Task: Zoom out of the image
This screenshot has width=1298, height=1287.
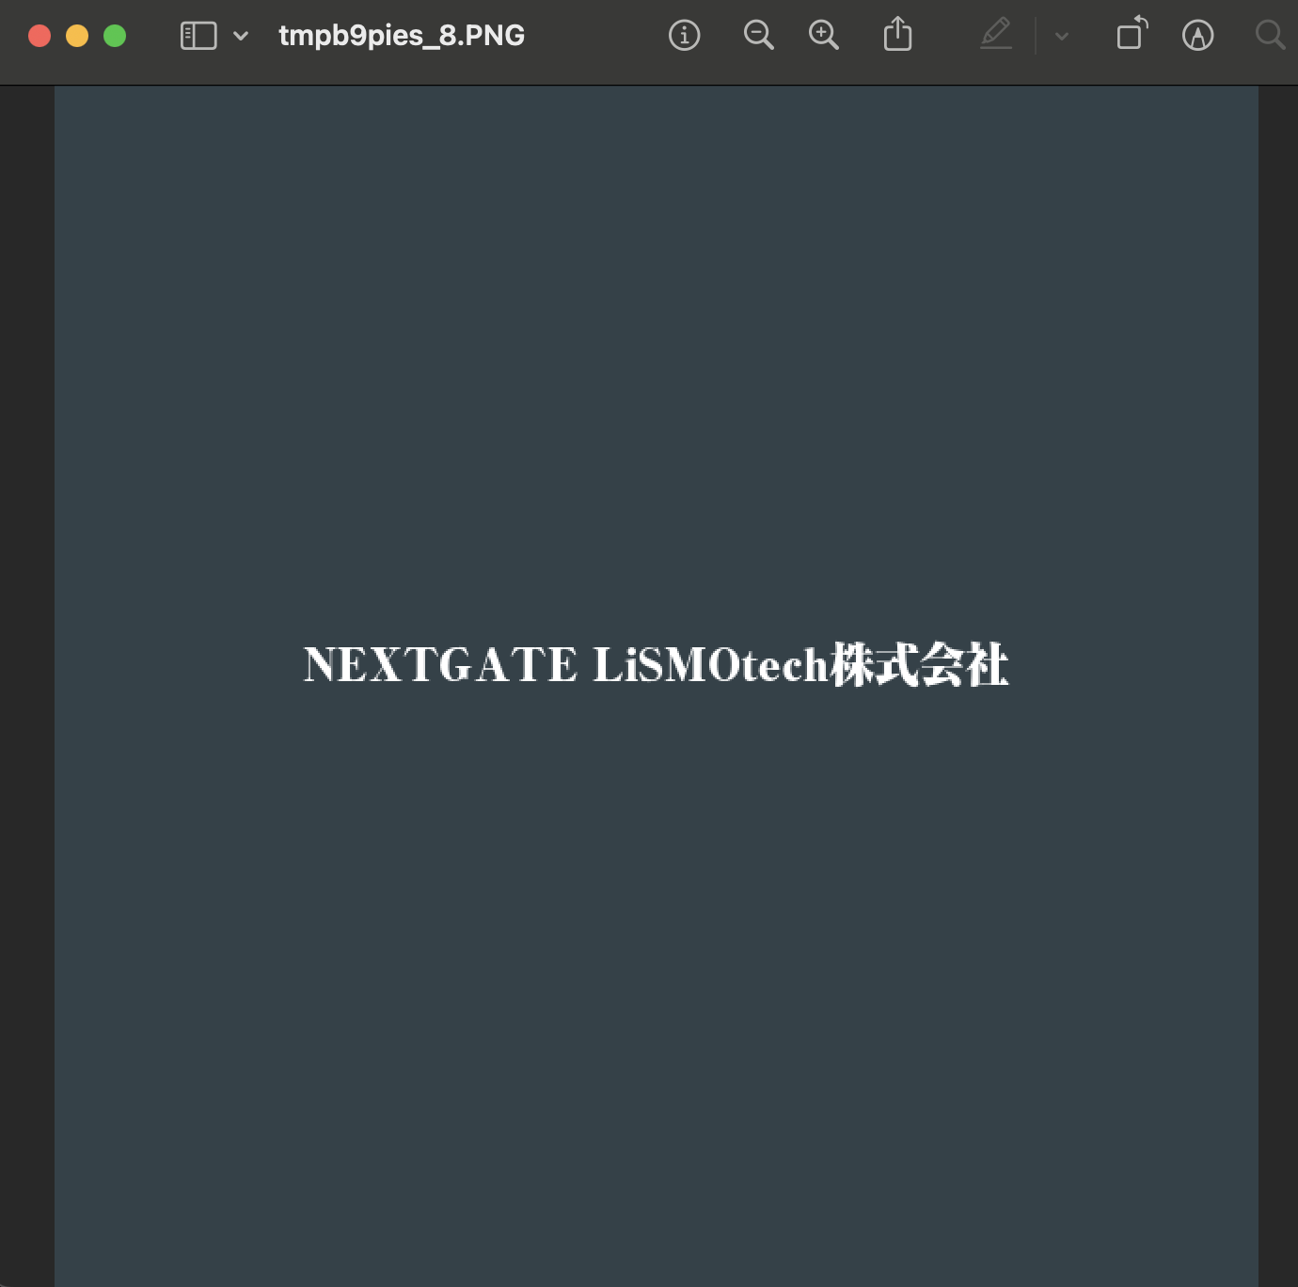Action: tap(758, 35)
